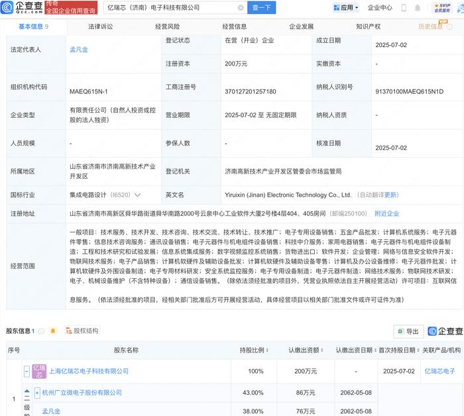The image size is (464, 416).
Task: Open legal representative 孟凡金 link
Action: [x=79, y=50]
